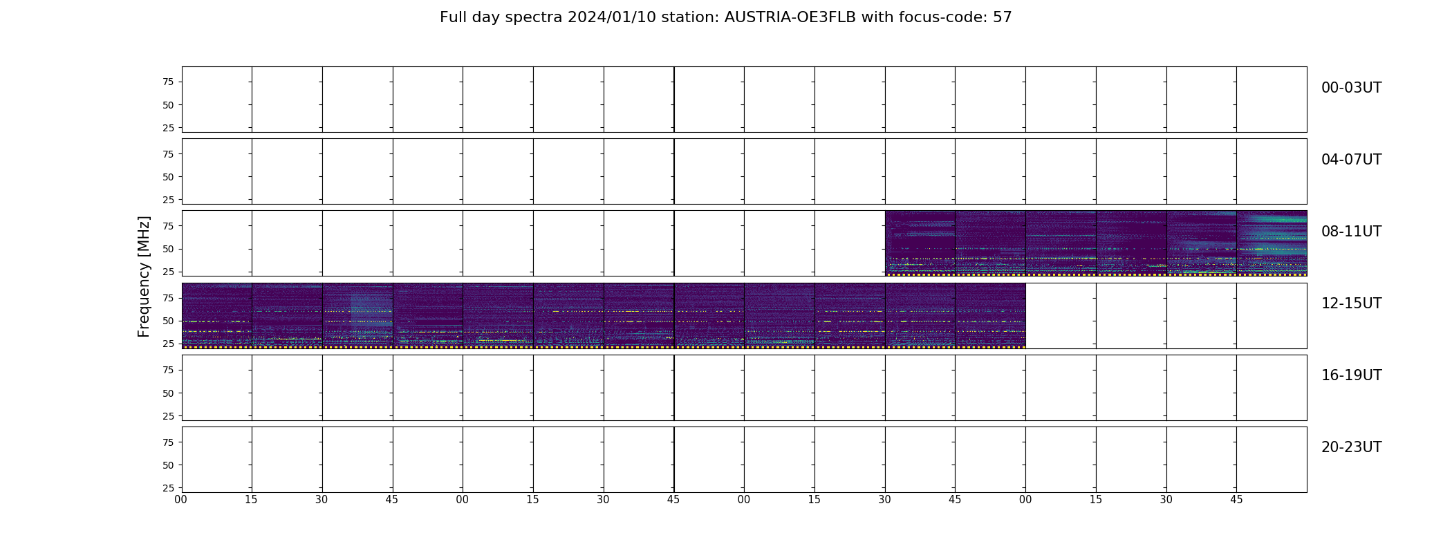
Task: Open the 14:30 spectrogram in the 12-15UT row
Action: [920, 315]
